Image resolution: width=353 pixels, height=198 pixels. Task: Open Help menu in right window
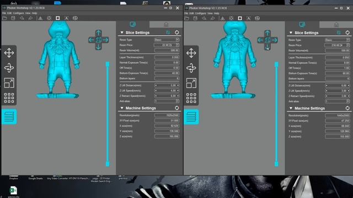[216, 13]
